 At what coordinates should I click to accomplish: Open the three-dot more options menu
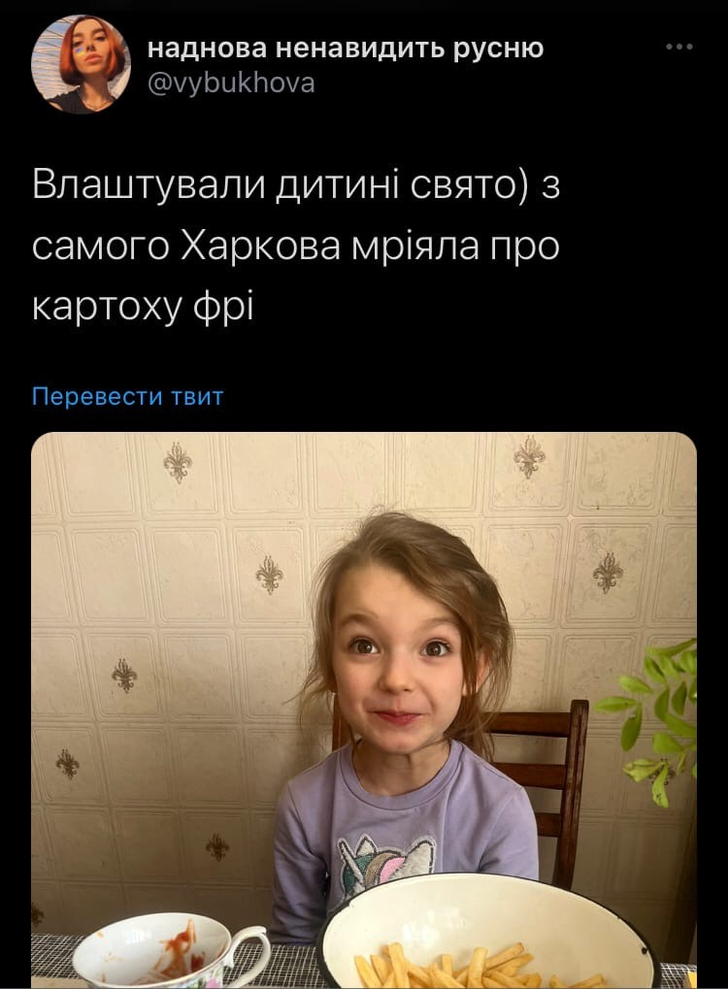(x=679, y=47)
